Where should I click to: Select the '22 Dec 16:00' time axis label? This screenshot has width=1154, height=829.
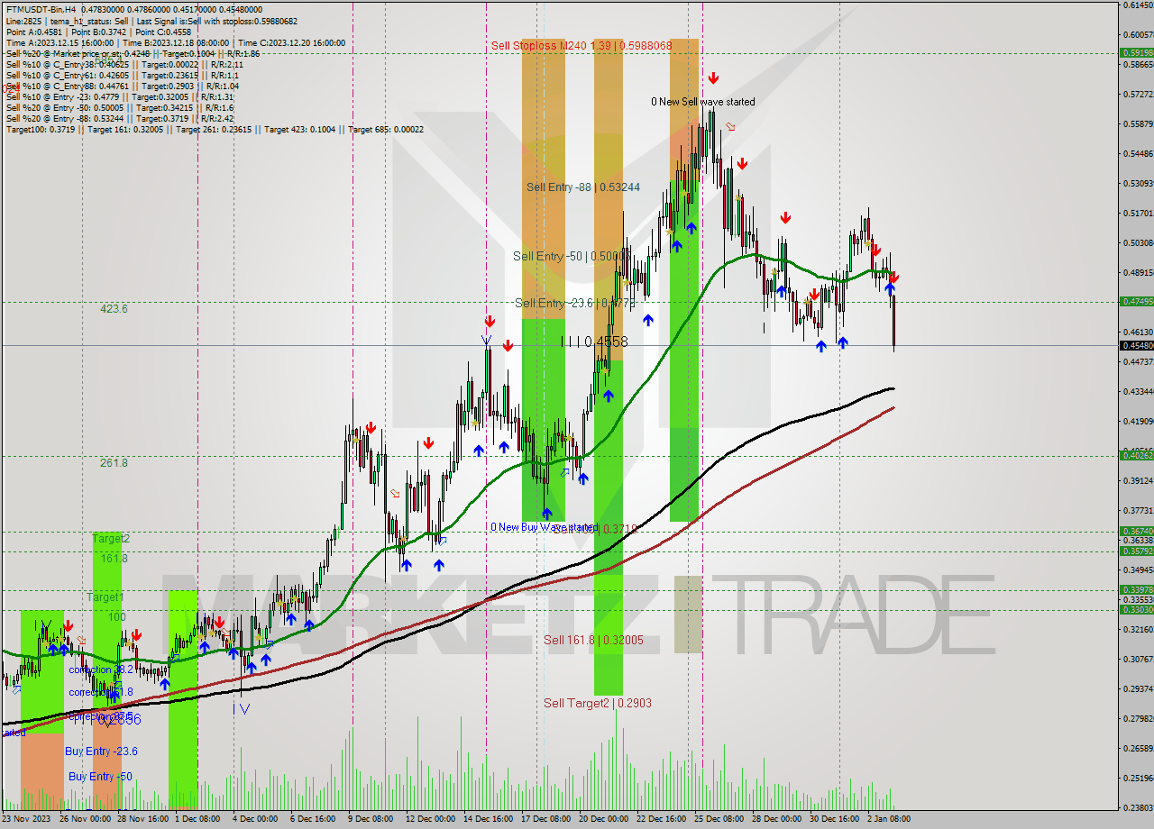(x=661, y=819)
